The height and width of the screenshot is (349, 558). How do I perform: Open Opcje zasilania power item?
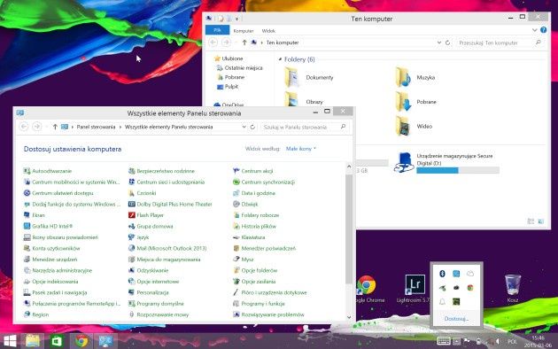[x=254, y=282]
